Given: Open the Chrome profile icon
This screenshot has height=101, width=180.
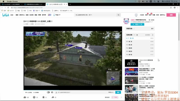Looking at the screenshot, I should 174,7.
